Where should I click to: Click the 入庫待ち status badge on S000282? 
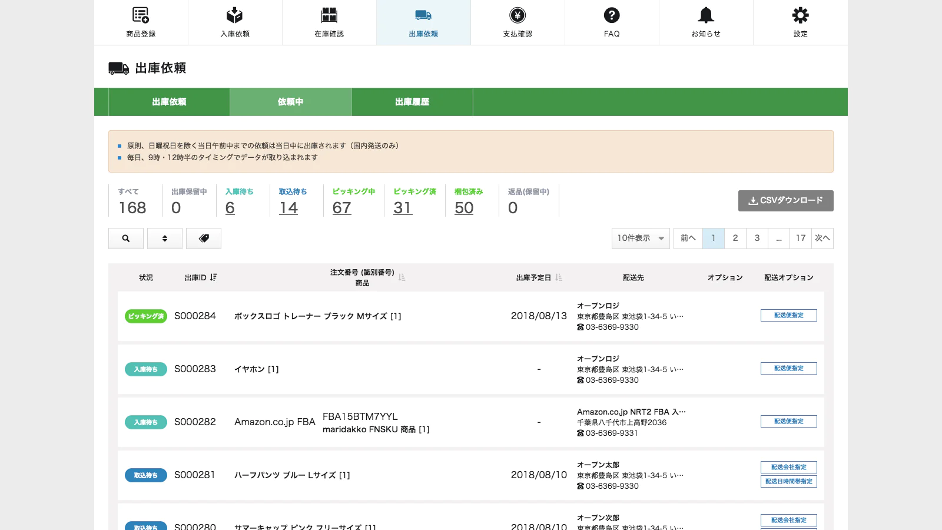[146, 422]
